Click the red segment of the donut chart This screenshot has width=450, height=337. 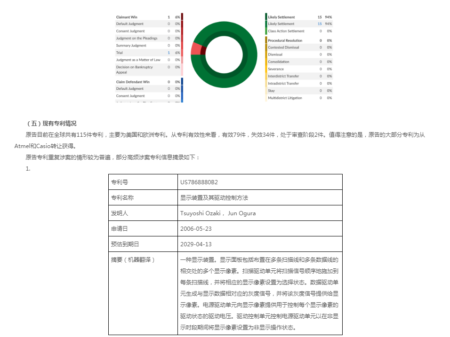pos(196,49)
